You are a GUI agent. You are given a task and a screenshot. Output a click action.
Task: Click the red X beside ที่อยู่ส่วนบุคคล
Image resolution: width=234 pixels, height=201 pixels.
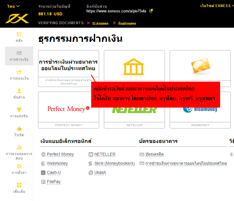[x=114, y=23]
